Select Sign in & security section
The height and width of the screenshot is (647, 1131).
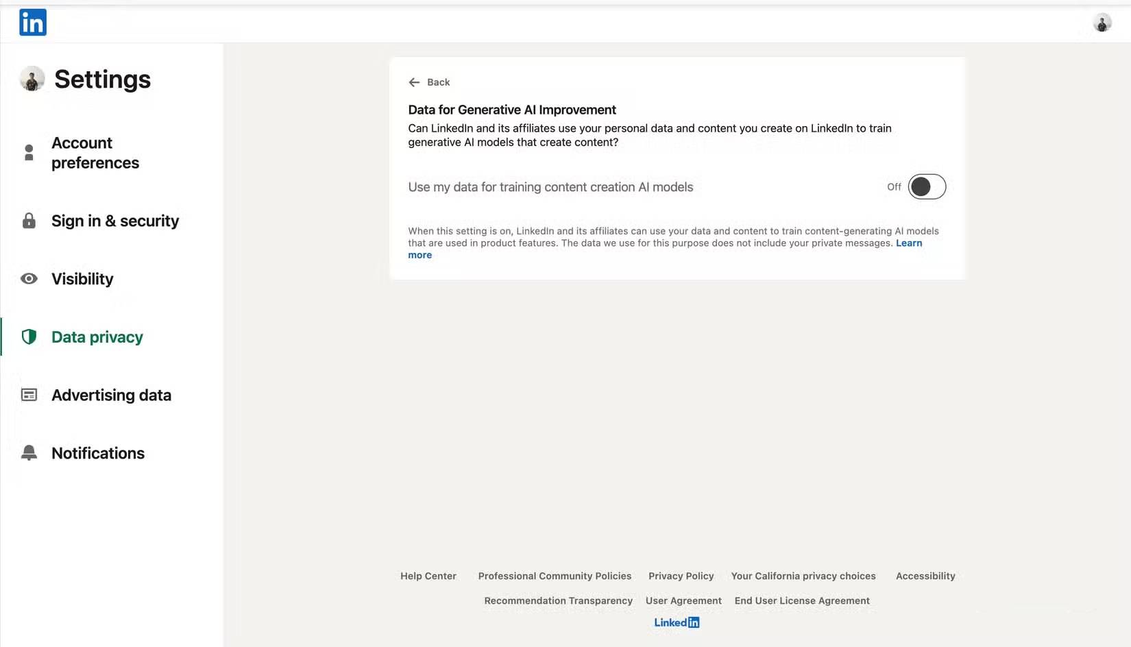[114, 221]
